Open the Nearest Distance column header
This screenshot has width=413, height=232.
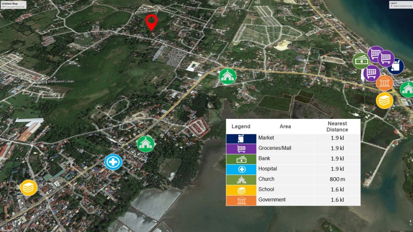point(337,126)
